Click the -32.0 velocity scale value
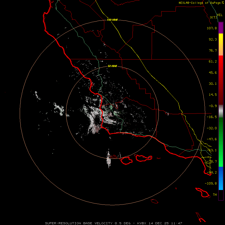 pyautogui.click(x=212, y=128)
